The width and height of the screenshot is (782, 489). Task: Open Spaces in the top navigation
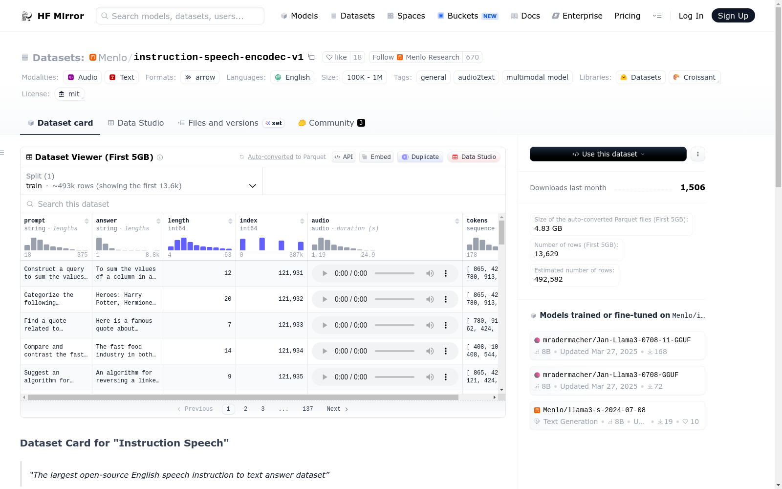click(x=406, y=16)
